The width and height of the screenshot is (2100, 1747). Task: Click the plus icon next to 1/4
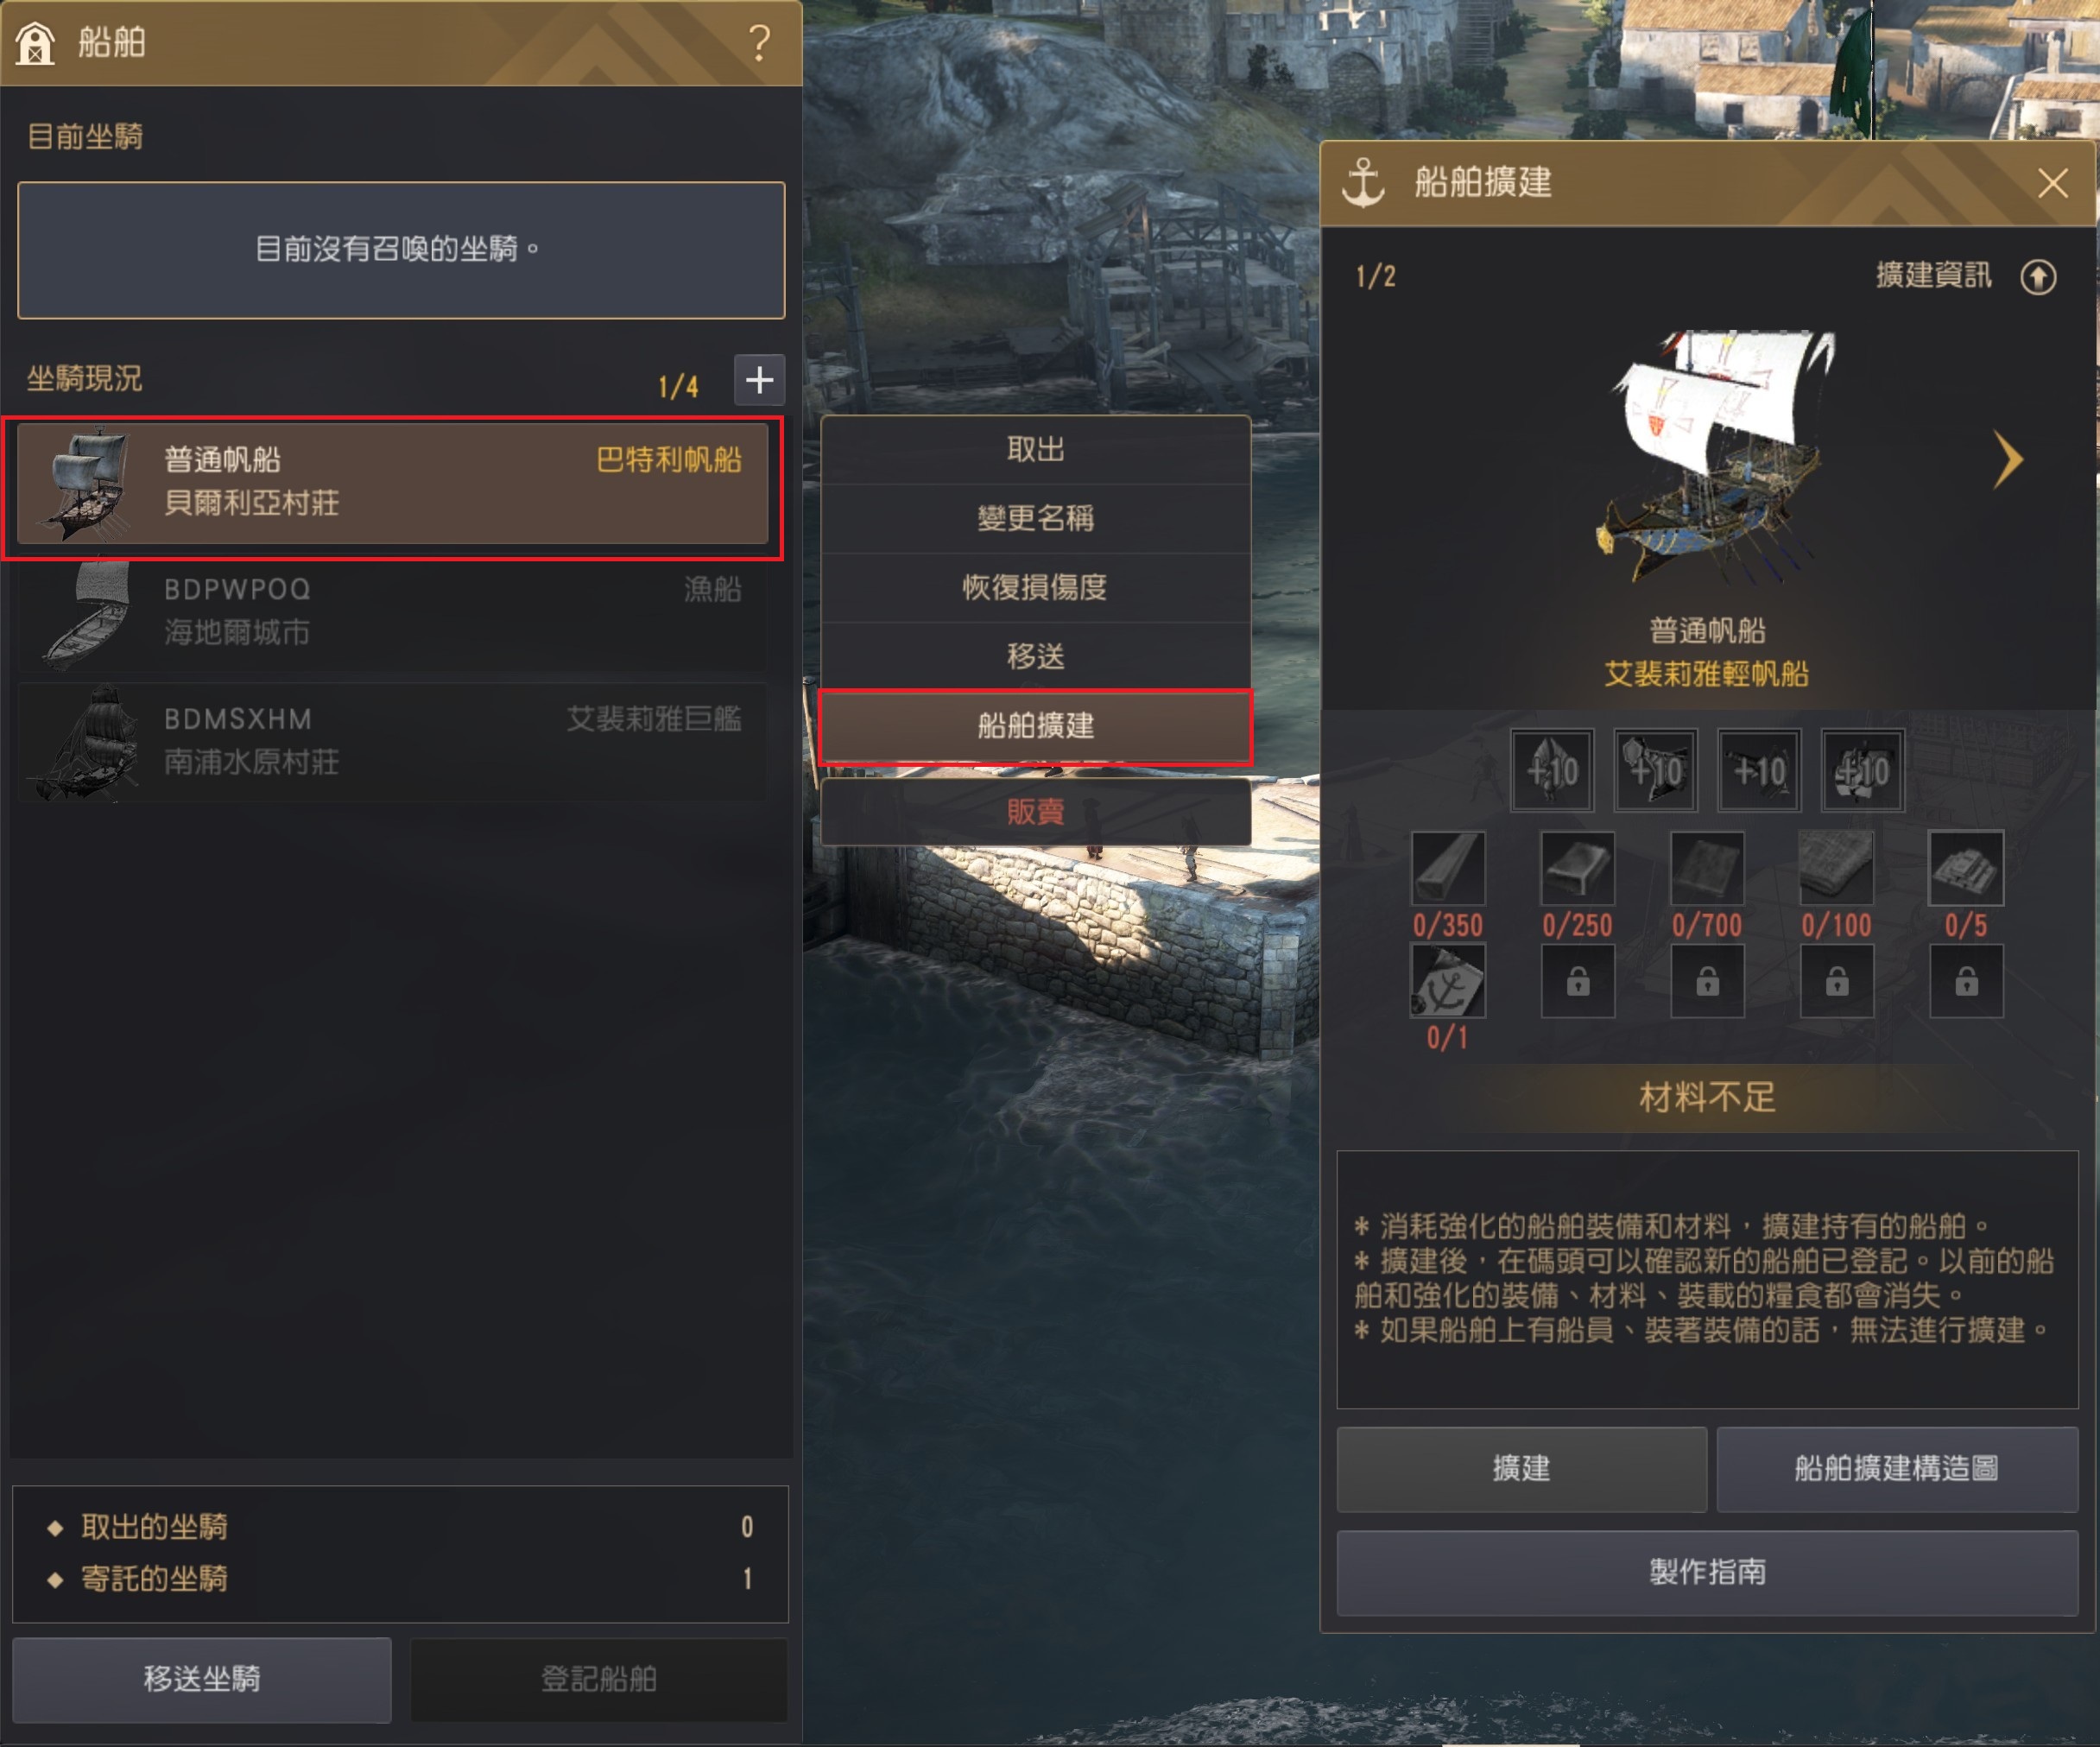pyautogui.click(x=759, y=380)
